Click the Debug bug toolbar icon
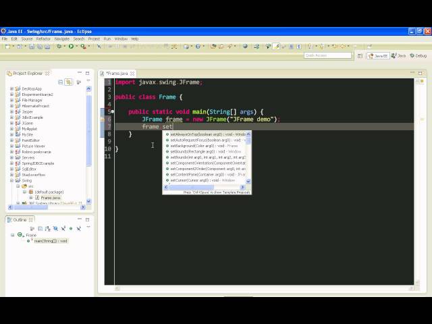This screenshot has width=432, height=324. [59, 47]
